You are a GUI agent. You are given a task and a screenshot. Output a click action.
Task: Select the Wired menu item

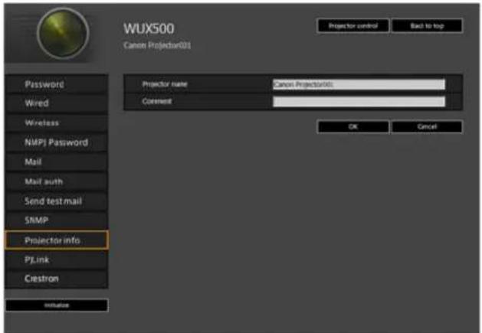pos(57,103)
